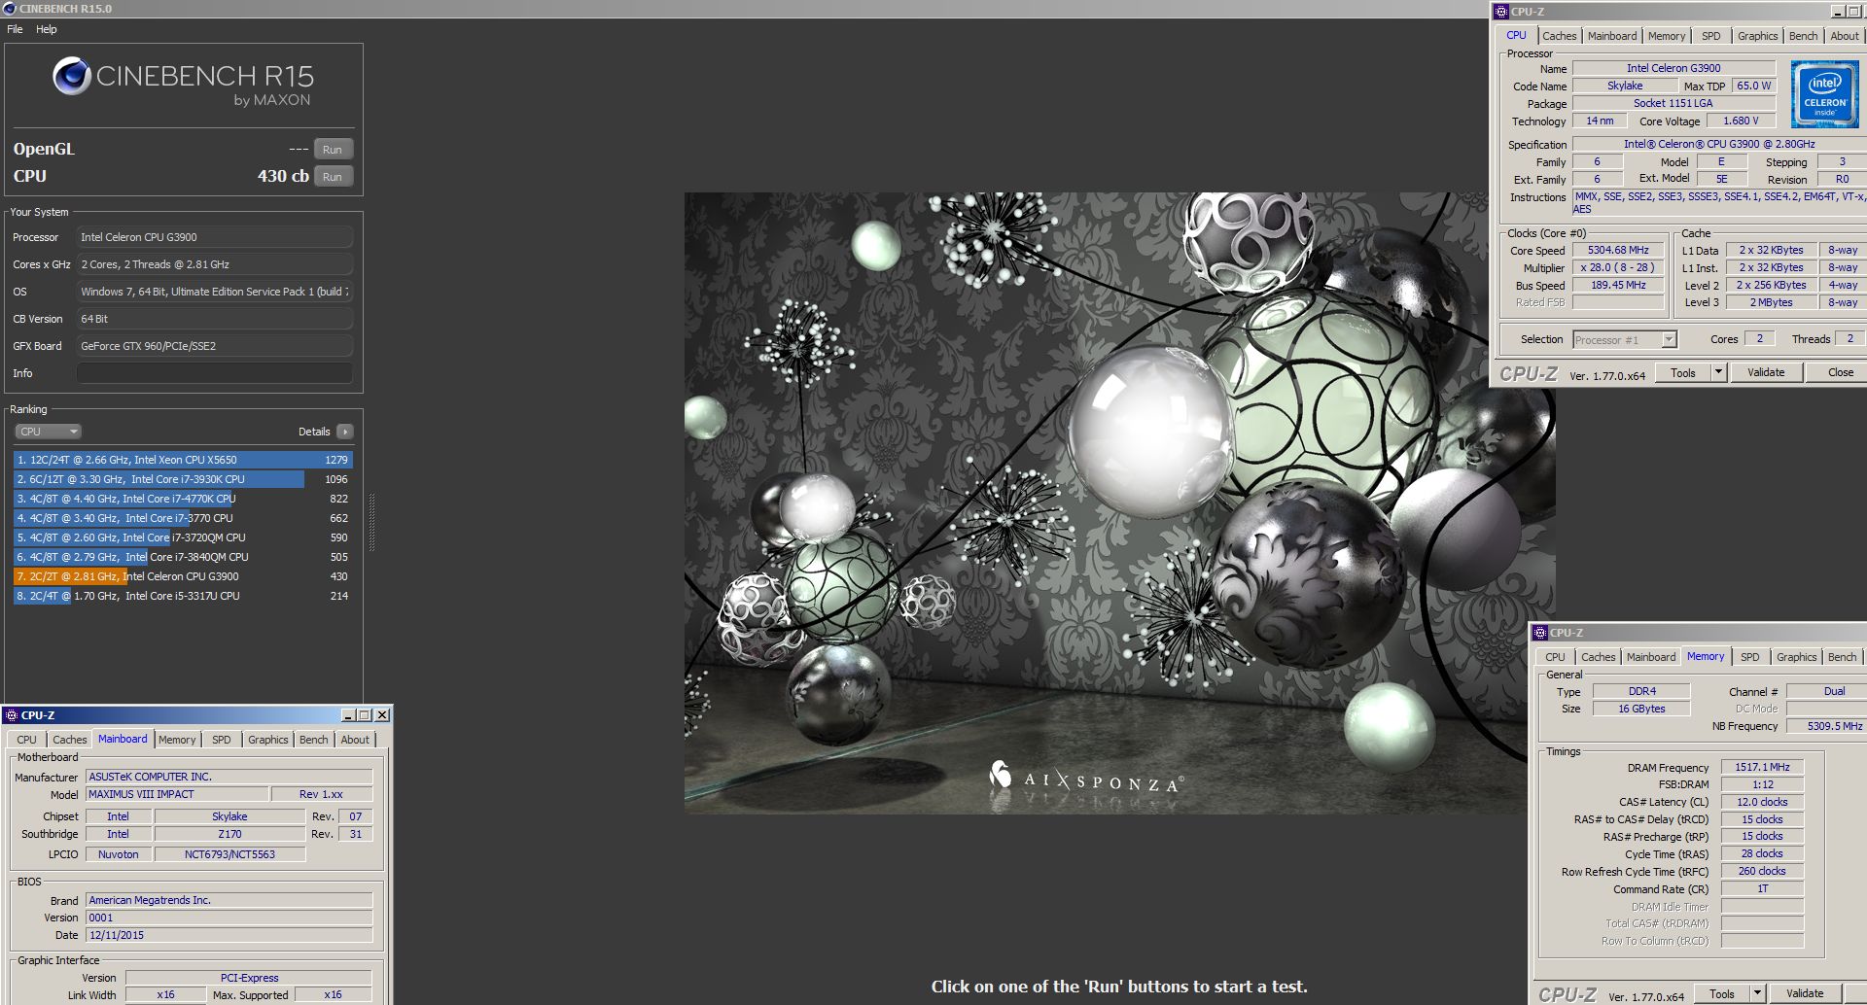1867x1005 pixels.
Task: Click the top-right CPU-Z title bar icon
Action: point(1501,12)
